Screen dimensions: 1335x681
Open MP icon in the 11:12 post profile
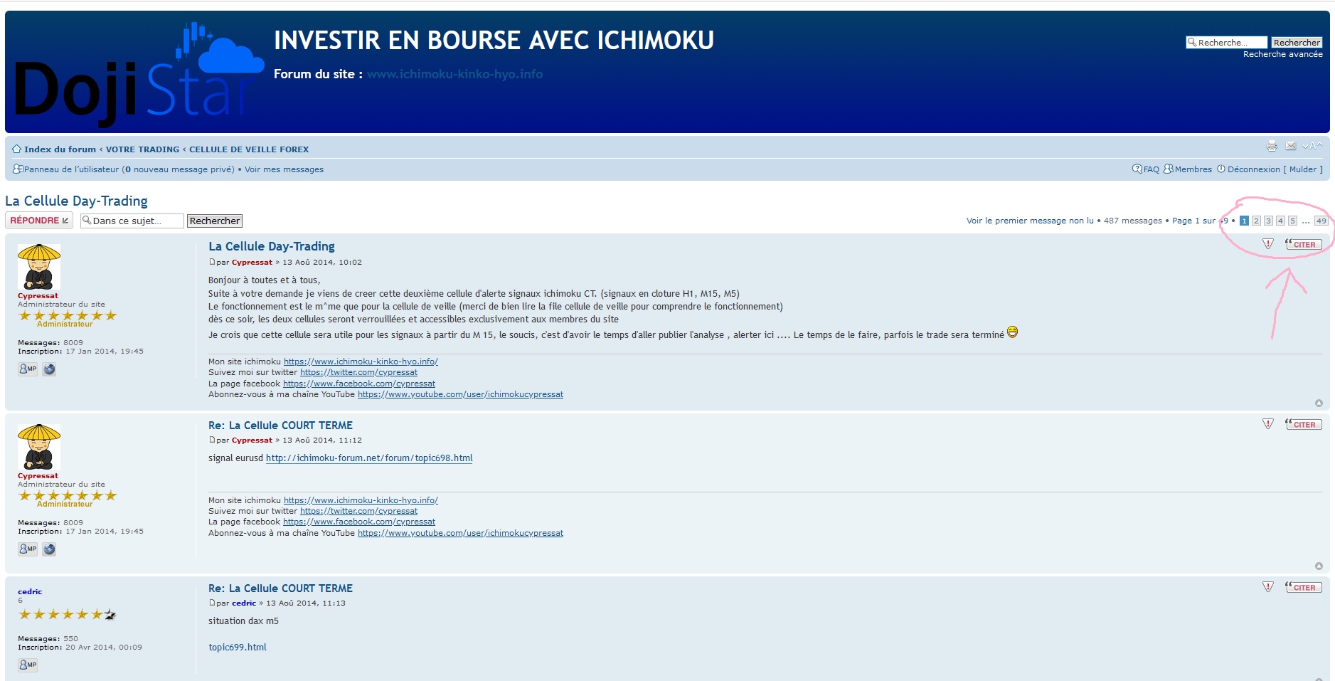click(x=28, y=549)
